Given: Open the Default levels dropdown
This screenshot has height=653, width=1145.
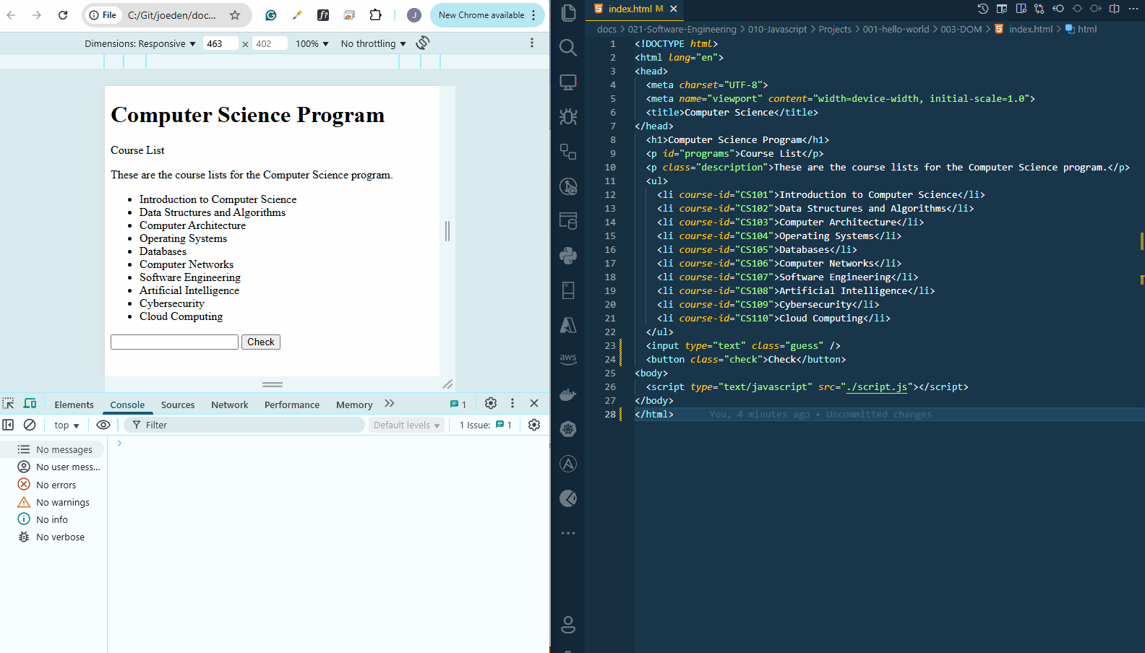Looking at the screenshot, I should (x=406, y=425).
